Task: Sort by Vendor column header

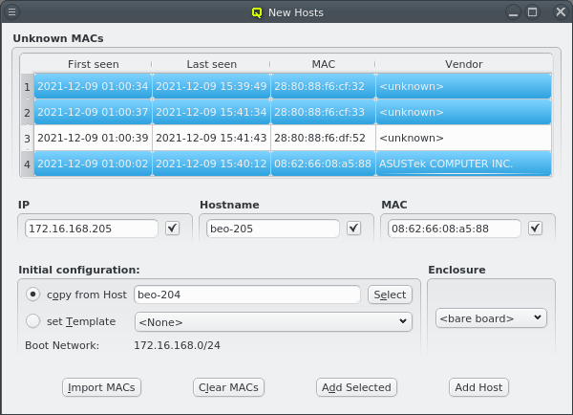Action: tap(464, 64)
